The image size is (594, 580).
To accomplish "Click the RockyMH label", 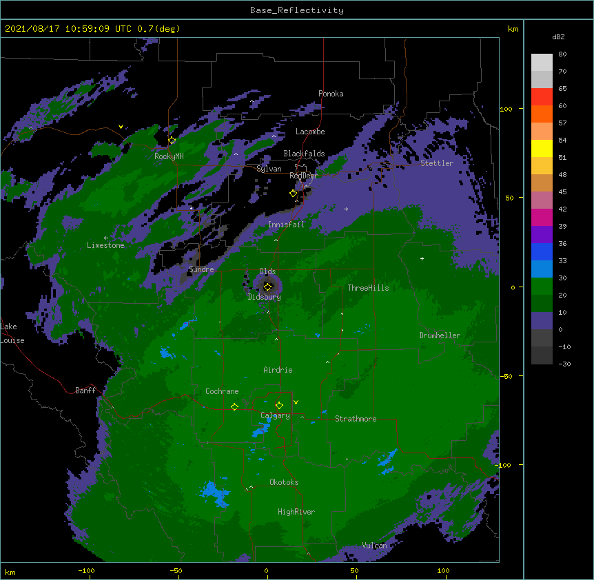I will coord(169,156).
